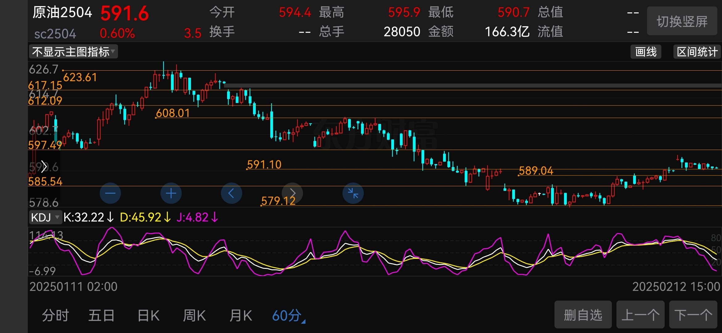This screenshot has width=722, height=333.
Task: Click the 0.60% change percentage
Action: [117, 33]
